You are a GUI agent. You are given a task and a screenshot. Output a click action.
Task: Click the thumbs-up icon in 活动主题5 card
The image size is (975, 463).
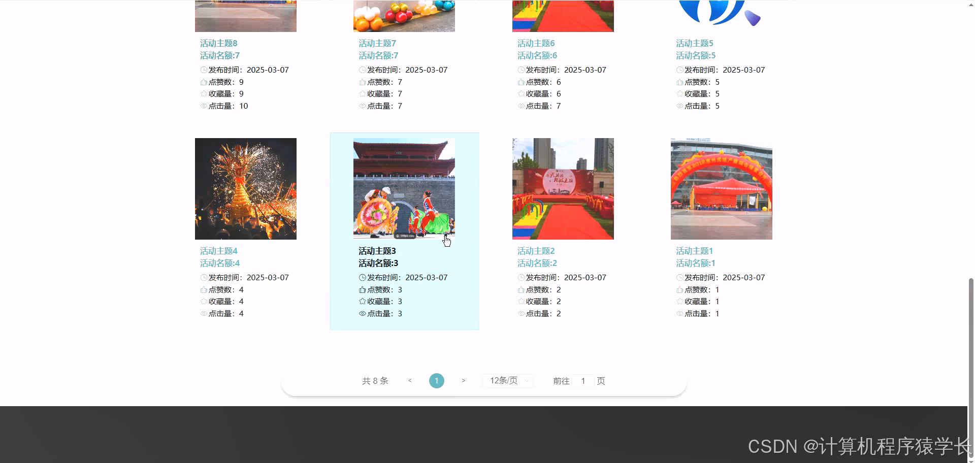point(680,82)
